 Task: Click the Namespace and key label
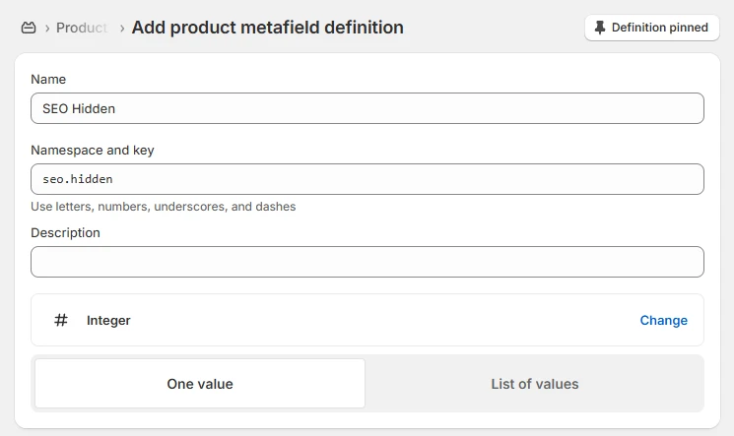(93, 150)
